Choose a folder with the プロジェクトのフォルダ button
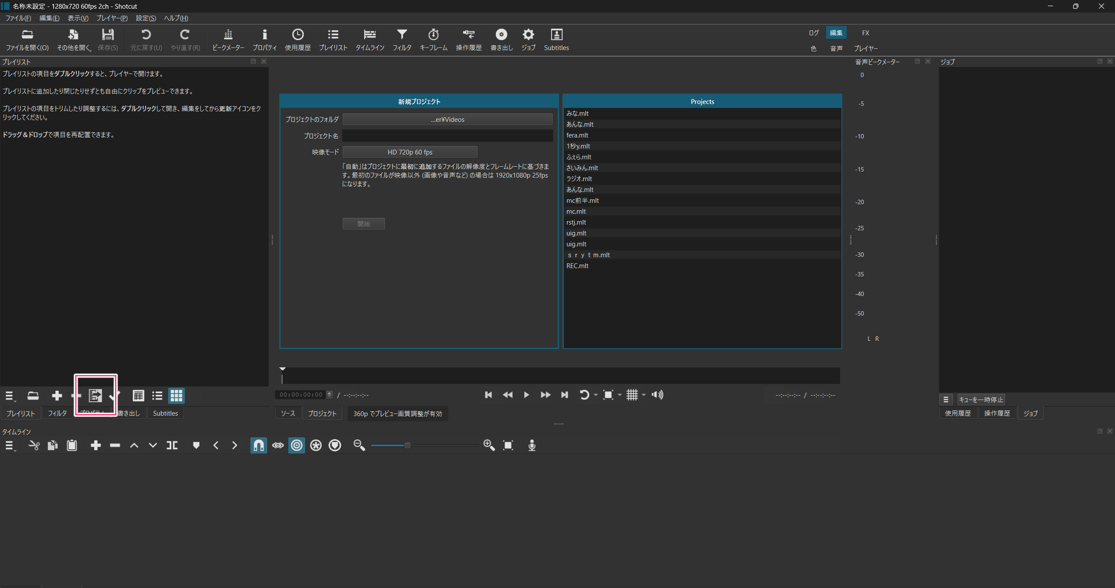Screen dimensions: 1115x588 pyautogui.click(x=447, y=119)
